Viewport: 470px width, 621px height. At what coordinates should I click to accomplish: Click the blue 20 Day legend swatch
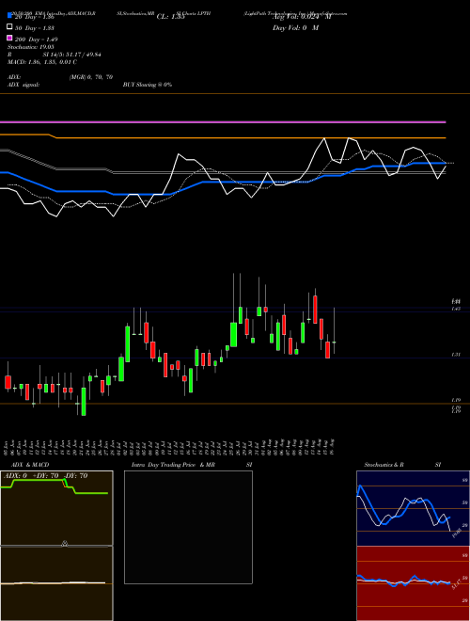[x=9, y=16]
